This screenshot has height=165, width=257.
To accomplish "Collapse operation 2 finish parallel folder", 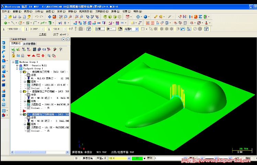I will tap(21, 92).
